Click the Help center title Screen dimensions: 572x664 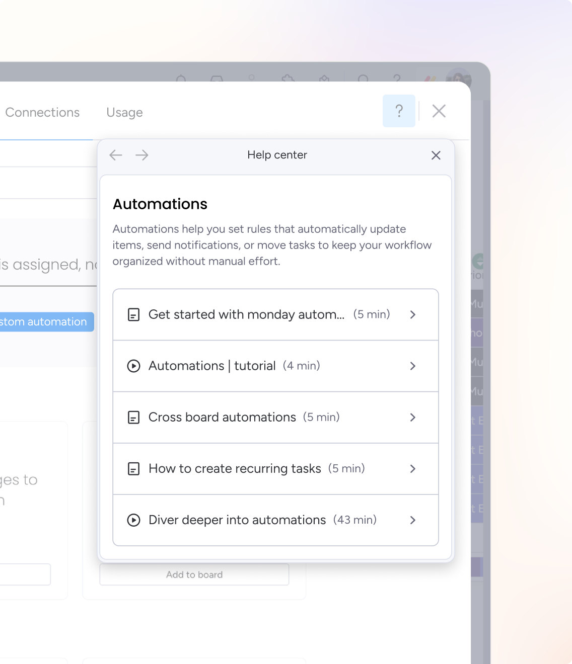click(x=277, y=155)
